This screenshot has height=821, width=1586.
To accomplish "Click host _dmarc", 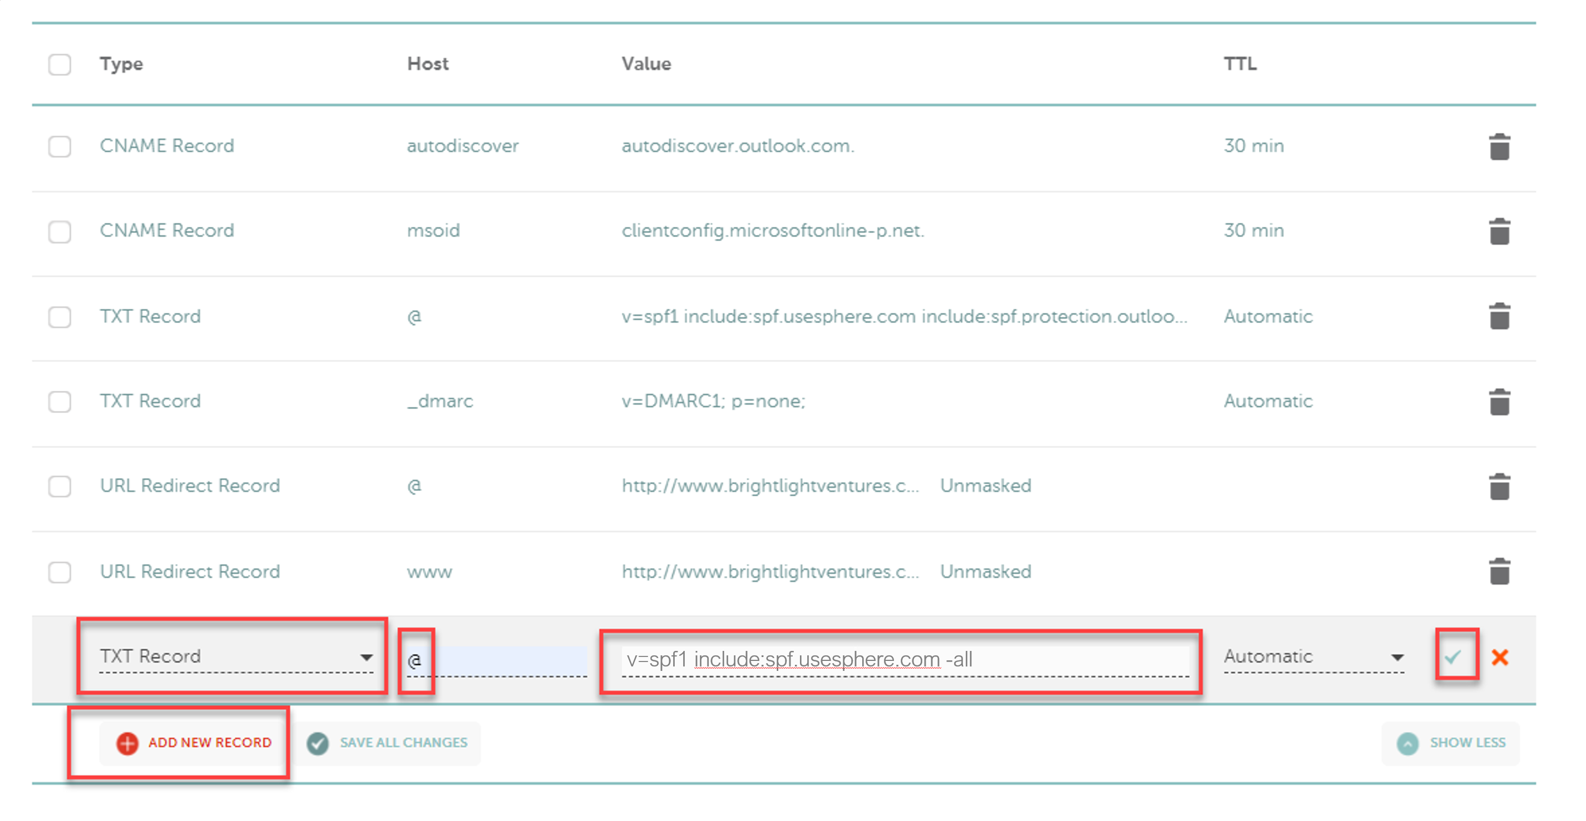I will [439, 401].
